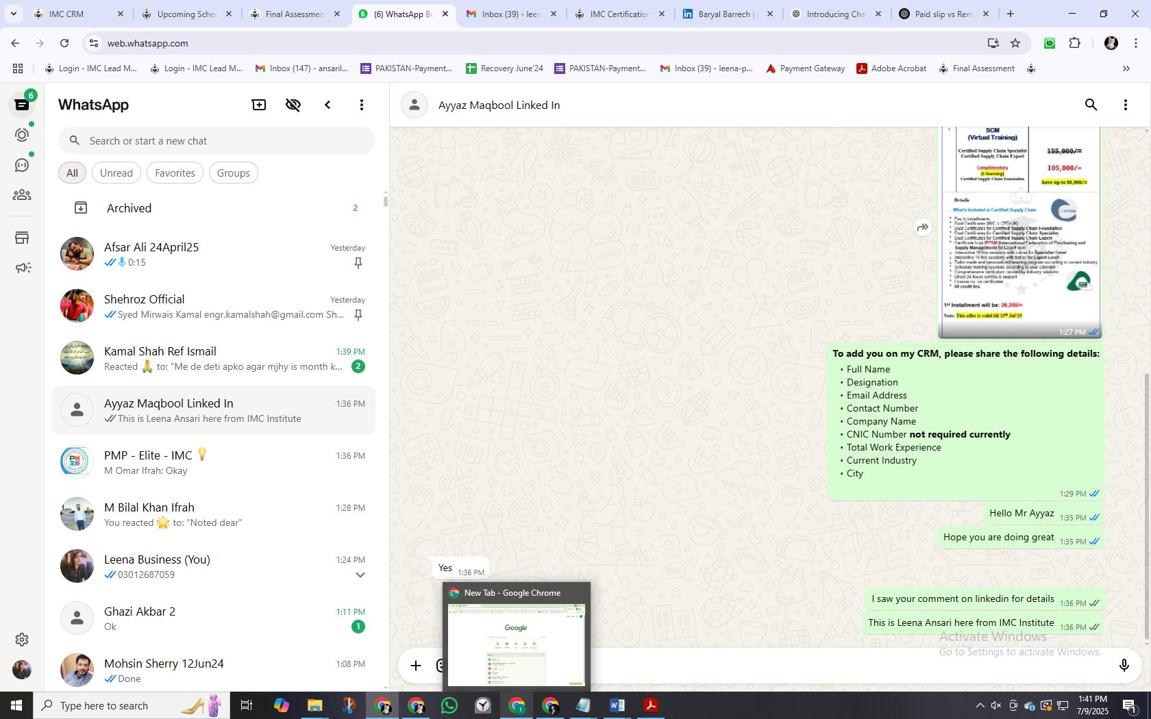The width and height of the screenshot is (1151, 719).
Task: Open the Archived chats row
Action: point(214,208)
